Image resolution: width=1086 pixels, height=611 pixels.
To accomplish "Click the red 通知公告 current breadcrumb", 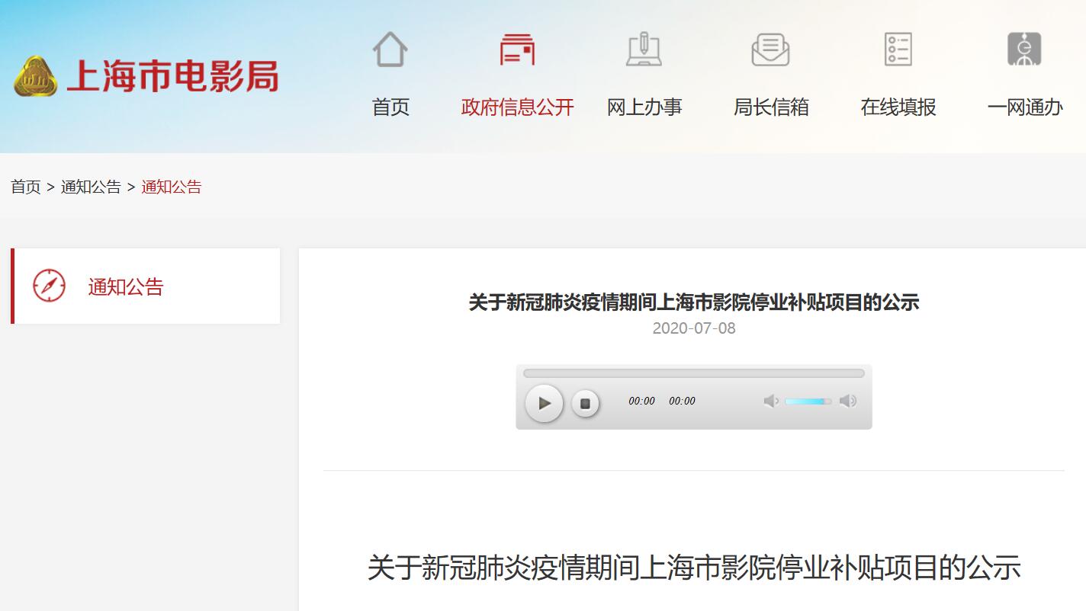I will [172, 187].
